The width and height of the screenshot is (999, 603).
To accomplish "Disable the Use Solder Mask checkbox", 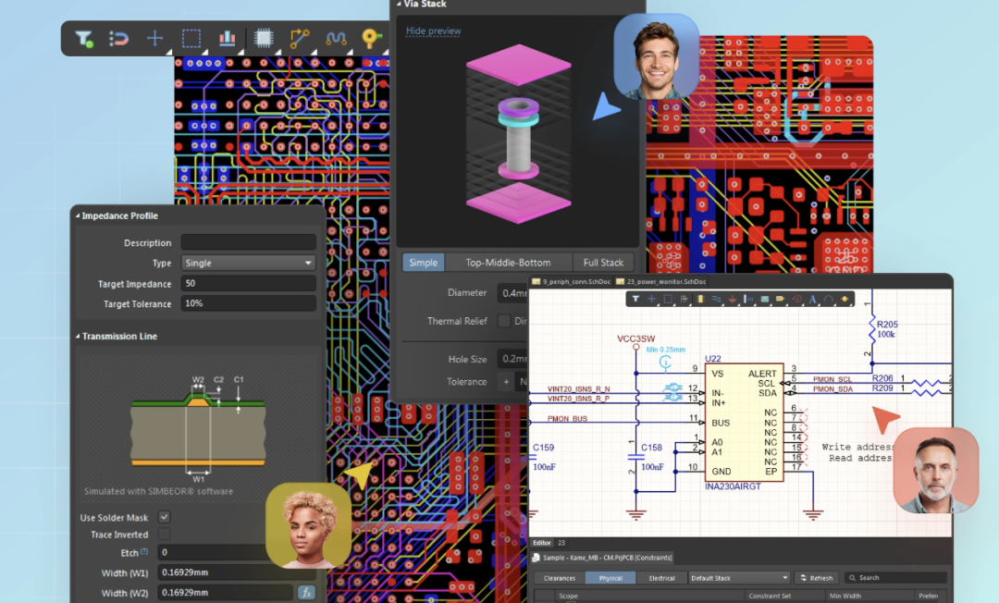I will tap(165, 517).
